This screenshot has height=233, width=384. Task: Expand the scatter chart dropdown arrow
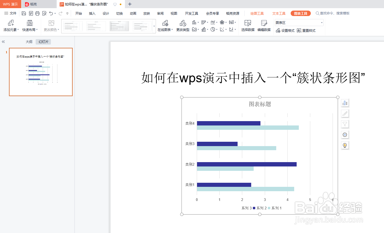pyautogui.click(x=226, y=30)
